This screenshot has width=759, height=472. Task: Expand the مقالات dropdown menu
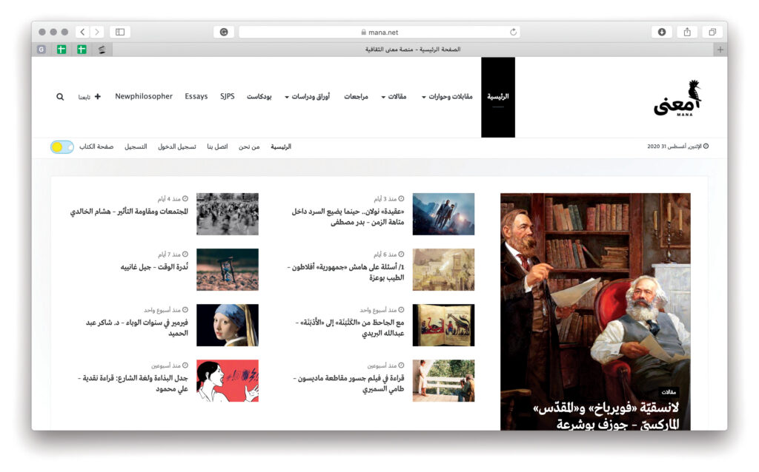pyautogui.click(x=394, y=97)
